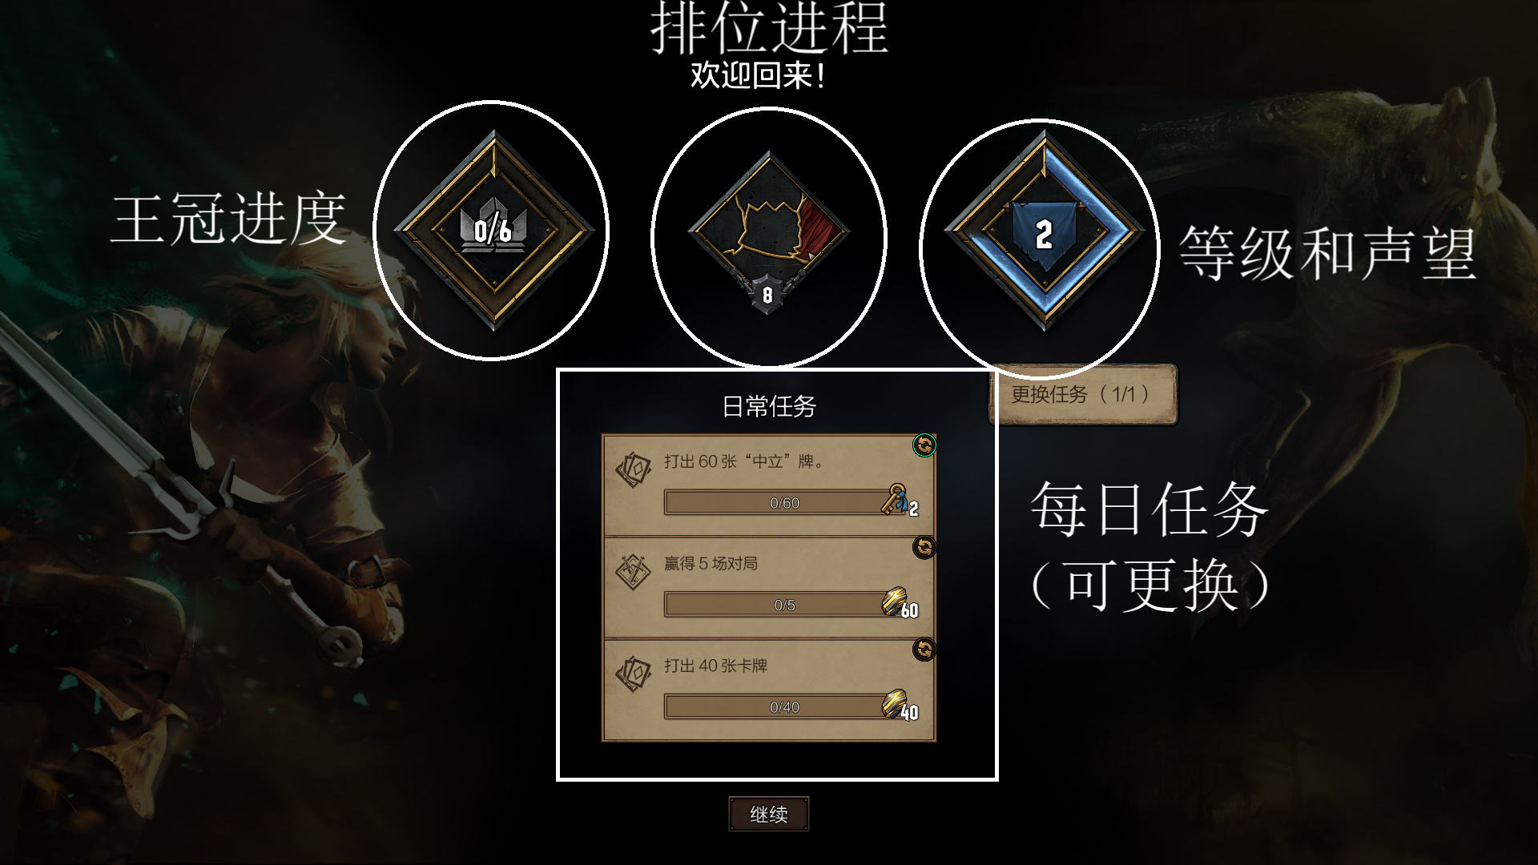1538x865 pixels.
Task: Open the rank map emblem
Action: point(768,230)
